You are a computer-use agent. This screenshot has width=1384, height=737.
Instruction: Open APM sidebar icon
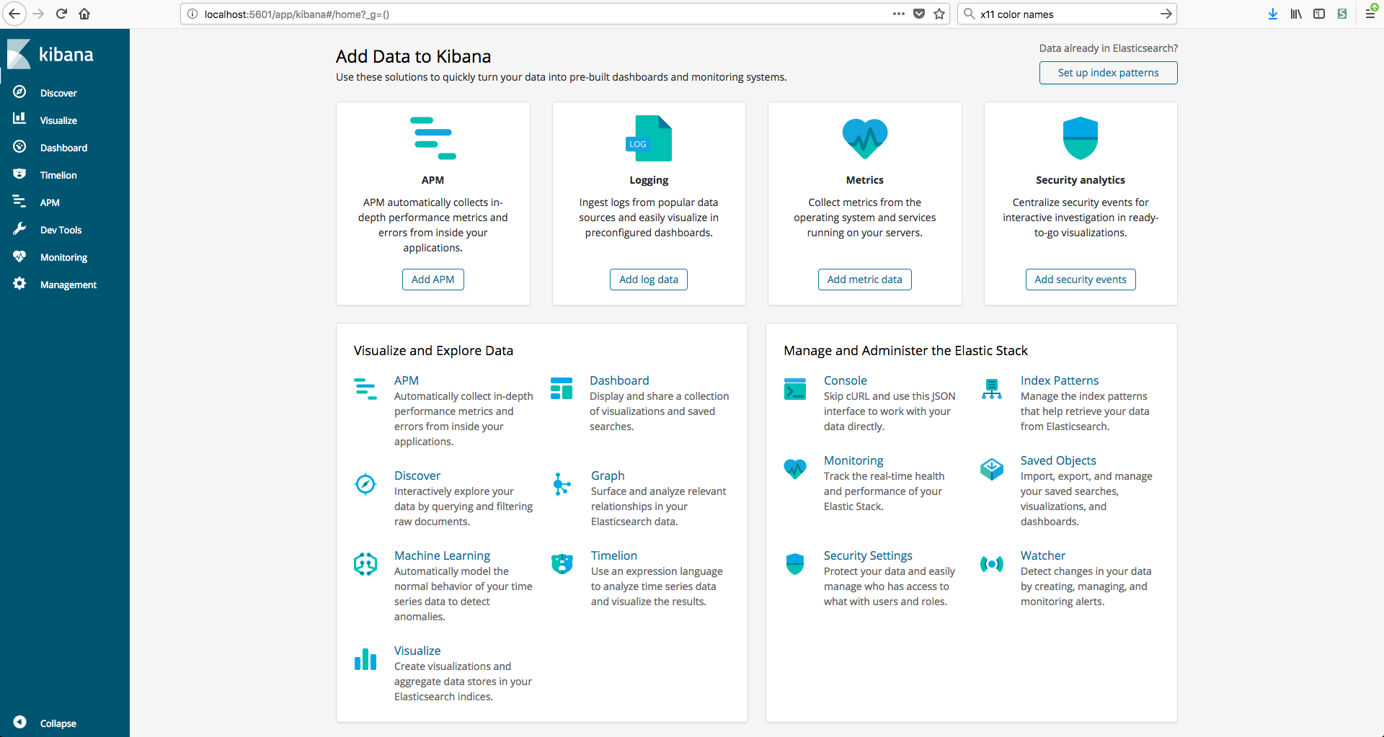tap(19, 202)
